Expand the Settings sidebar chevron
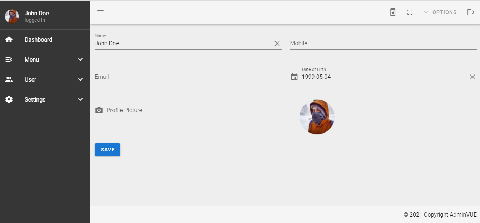This screenshot has width=480, height=223. [80, 100]
